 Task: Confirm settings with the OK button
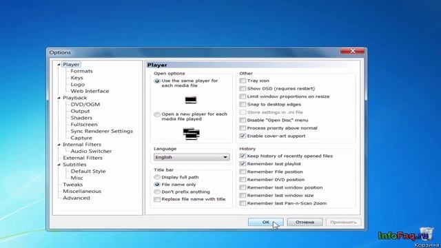[x=265, y=222]
